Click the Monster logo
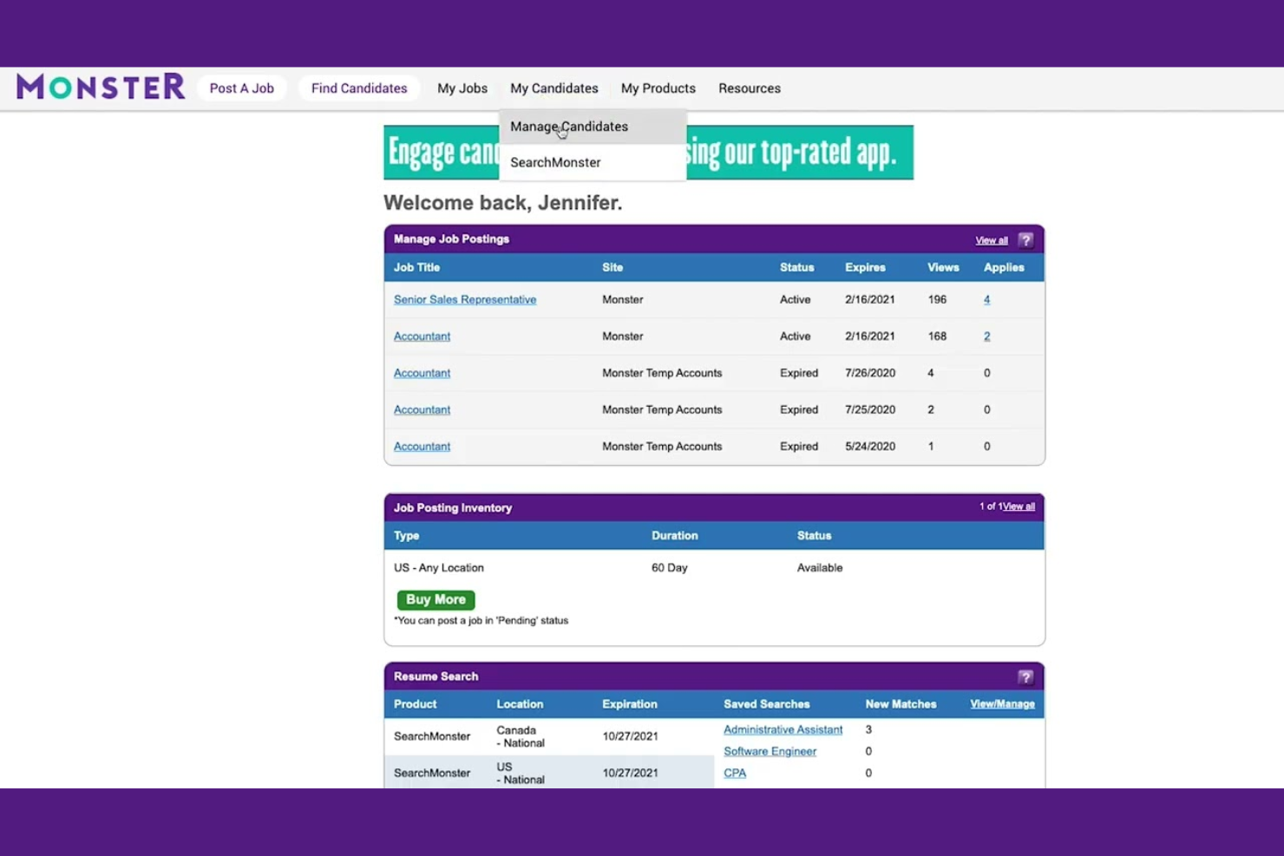This screenshot has height=856, width=1284. coord(101,87)
